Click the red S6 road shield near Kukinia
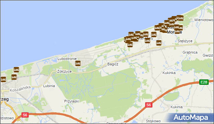Viewport: 214px width, 124px height. coord(148,105)
